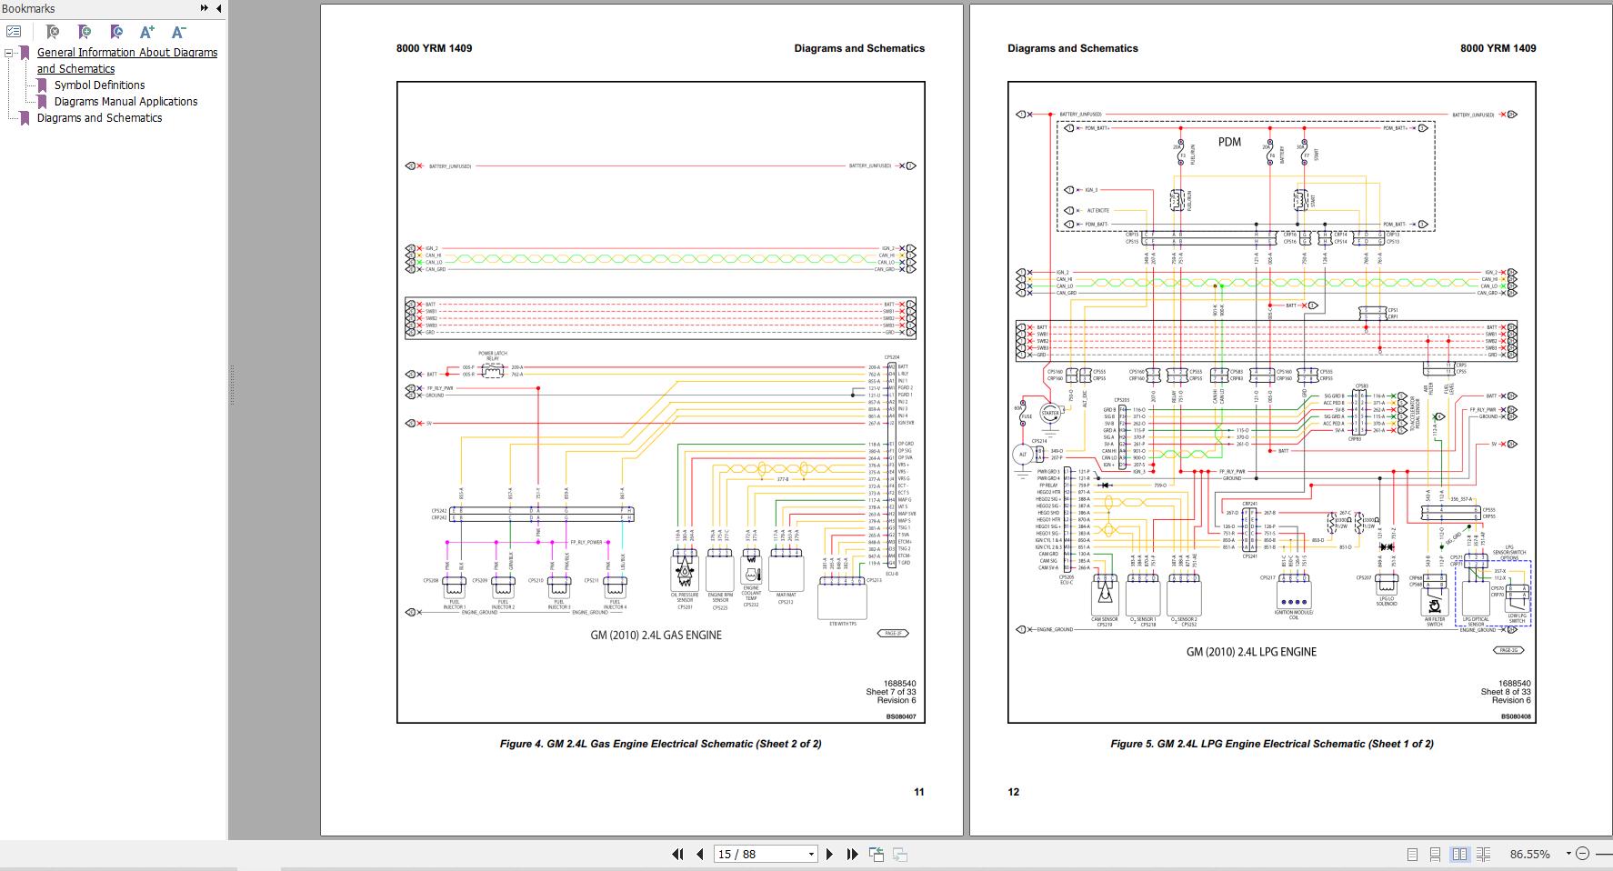Image resolution: width=1613 pixels, height=871 pixels.
Task: Click the go to previous view icon
Action: 877,854
